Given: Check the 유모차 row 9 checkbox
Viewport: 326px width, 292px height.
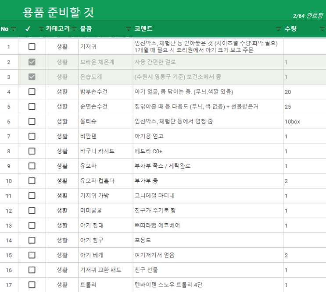Looking at the screenshot, I should click(x=32, y=166).
